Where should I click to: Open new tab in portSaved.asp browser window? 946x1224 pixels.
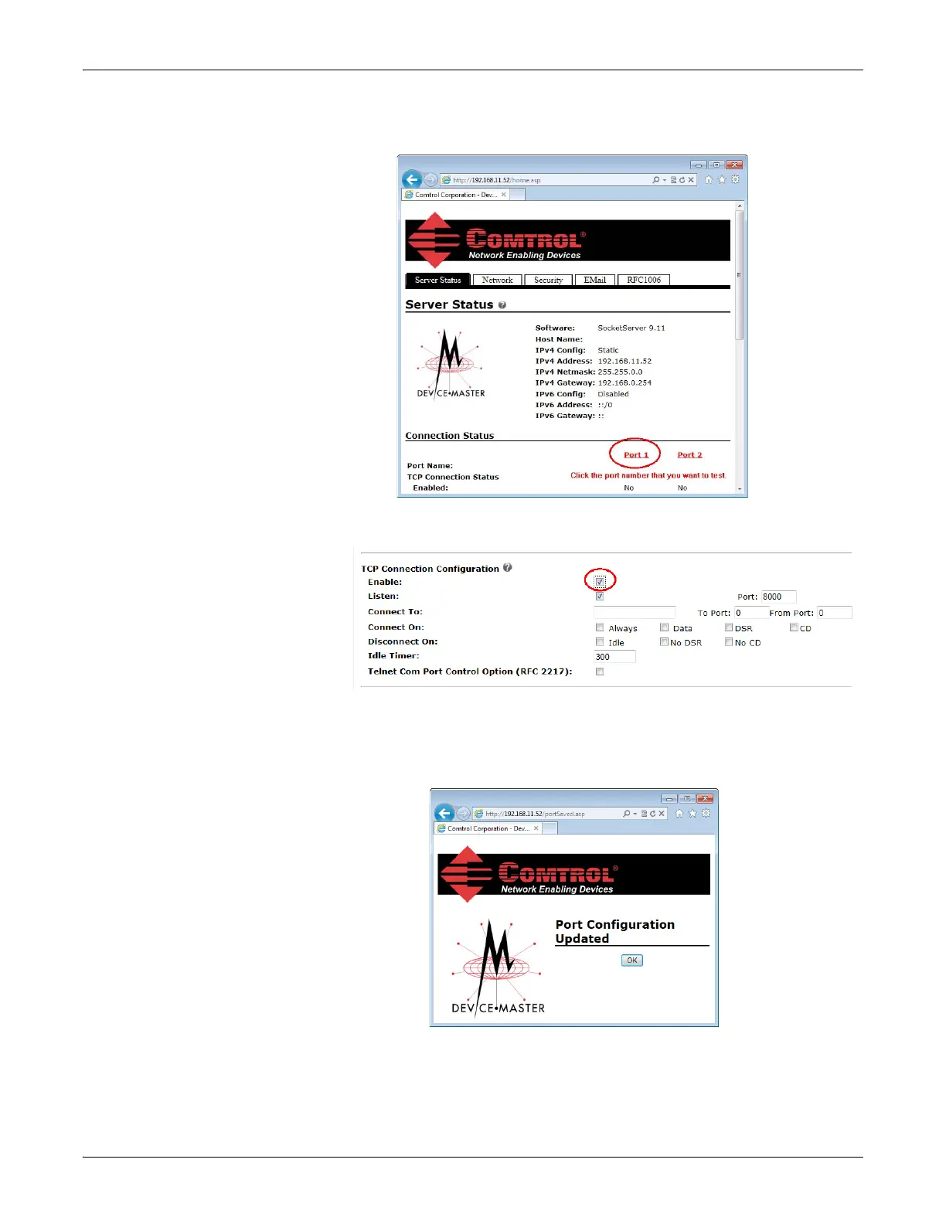point(550,828)
